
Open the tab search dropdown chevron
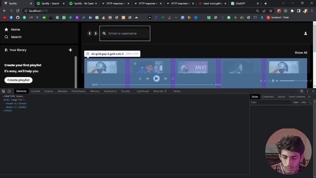(x=283, y=3)
